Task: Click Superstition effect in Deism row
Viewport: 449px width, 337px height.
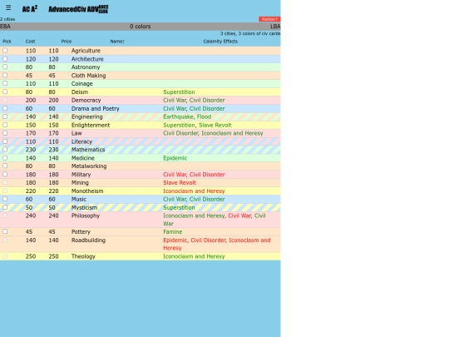Action: (x=179, y=92)
